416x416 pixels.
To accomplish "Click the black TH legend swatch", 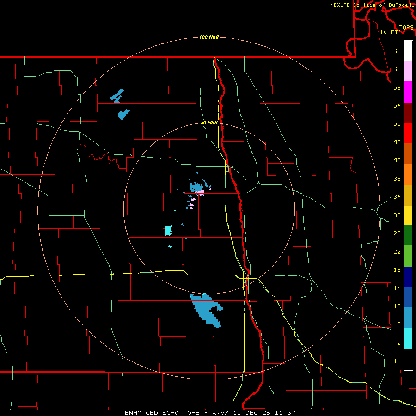I will tap(408, 360).
